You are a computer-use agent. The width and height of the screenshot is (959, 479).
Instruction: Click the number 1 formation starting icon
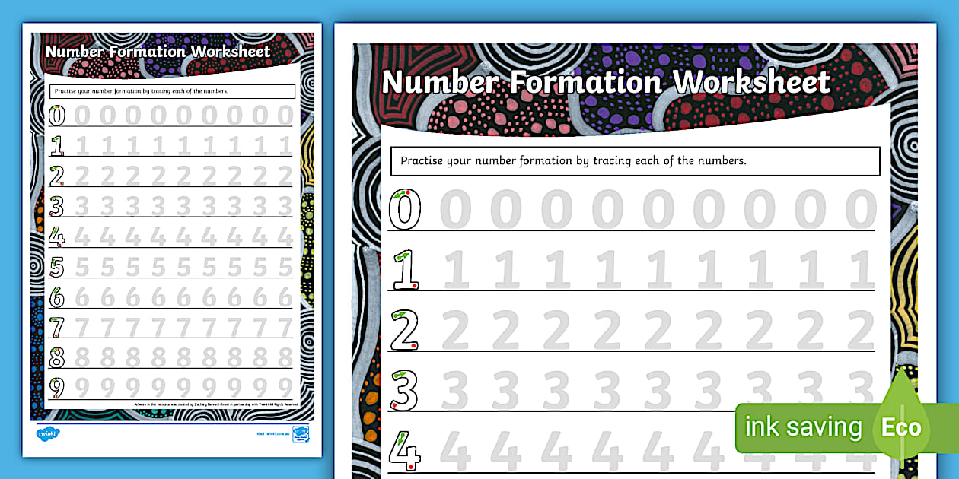point(406,270)
